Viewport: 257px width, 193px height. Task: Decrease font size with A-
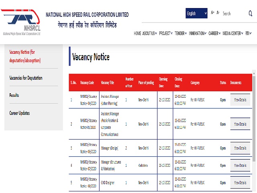coord(218,12)
